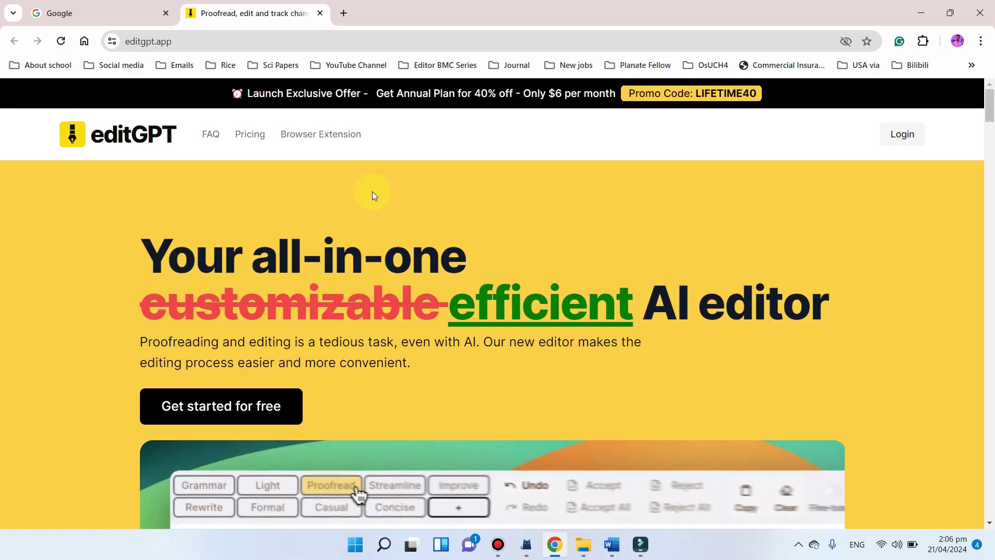The image size is (995, 560).
Task: Click the page vertical scrollbar thumb
Action: coord(989,105)
